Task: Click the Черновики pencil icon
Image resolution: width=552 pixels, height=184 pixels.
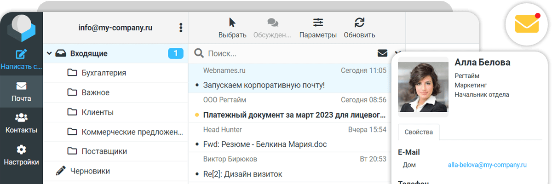Action: point(61,171)
